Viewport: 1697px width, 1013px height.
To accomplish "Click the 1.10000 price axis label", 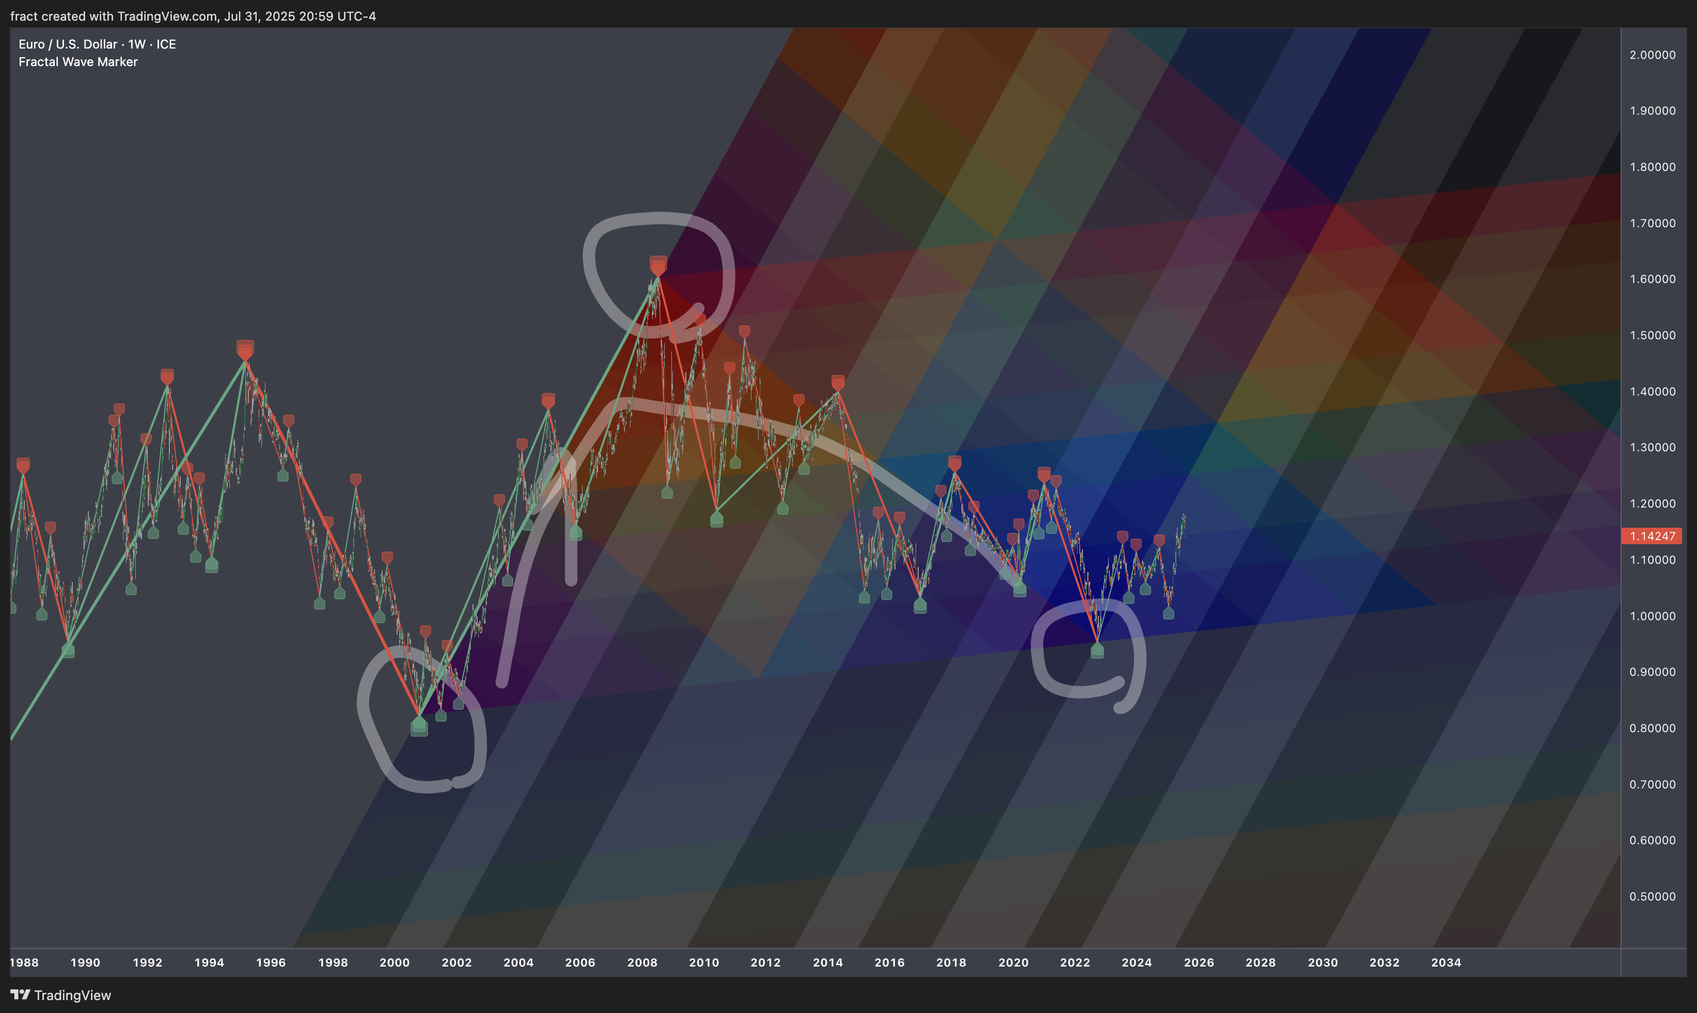I will click(1652, 560).
